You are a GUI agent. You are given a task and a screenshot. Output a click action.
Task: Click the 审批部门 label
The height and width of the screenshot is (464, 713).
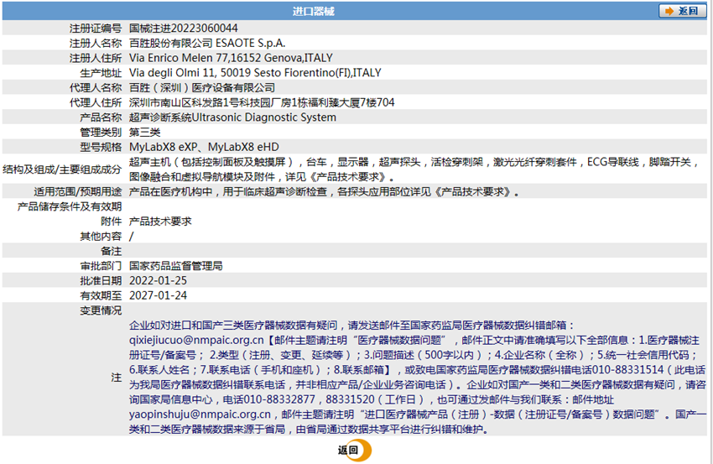101,266
